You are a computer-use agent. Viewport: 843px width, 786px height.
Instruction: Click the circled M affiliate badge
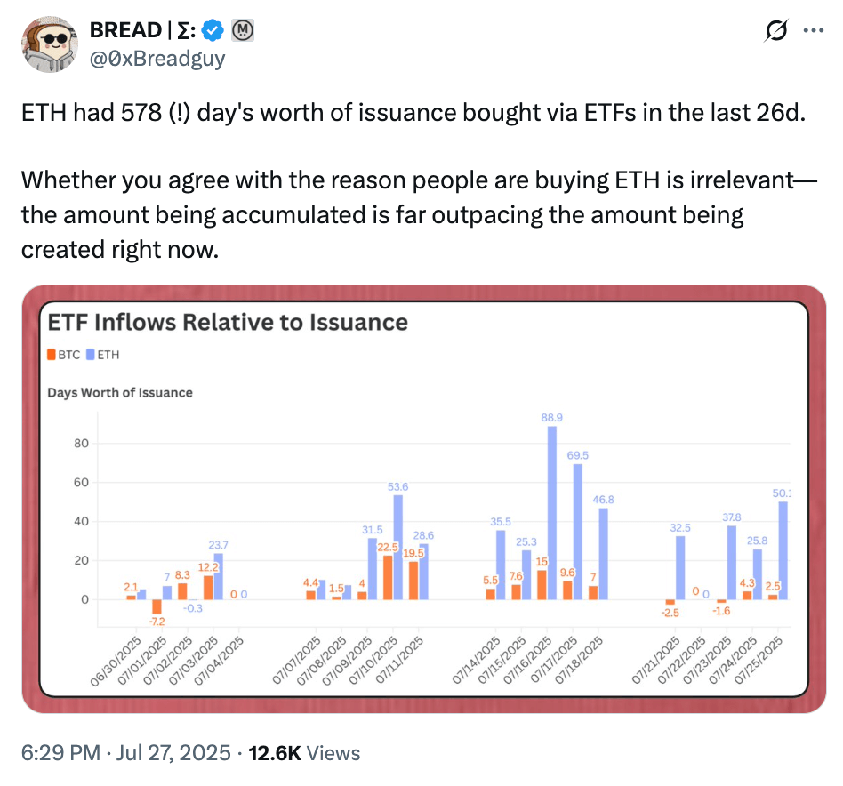243,31
